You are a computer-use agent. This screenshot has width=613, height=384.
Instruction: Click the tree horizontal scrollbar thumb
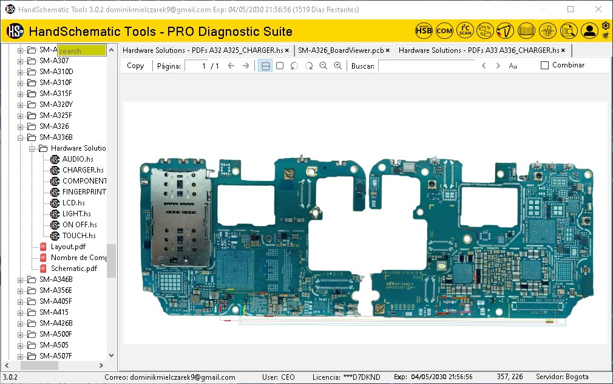39,365
